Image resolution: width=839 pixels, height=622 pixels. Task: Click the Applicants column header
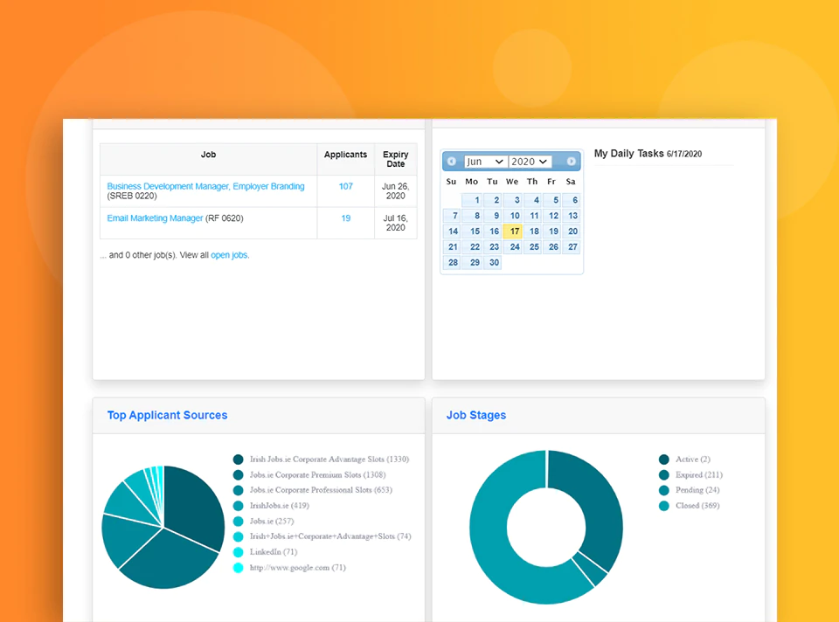pos(346,155)
